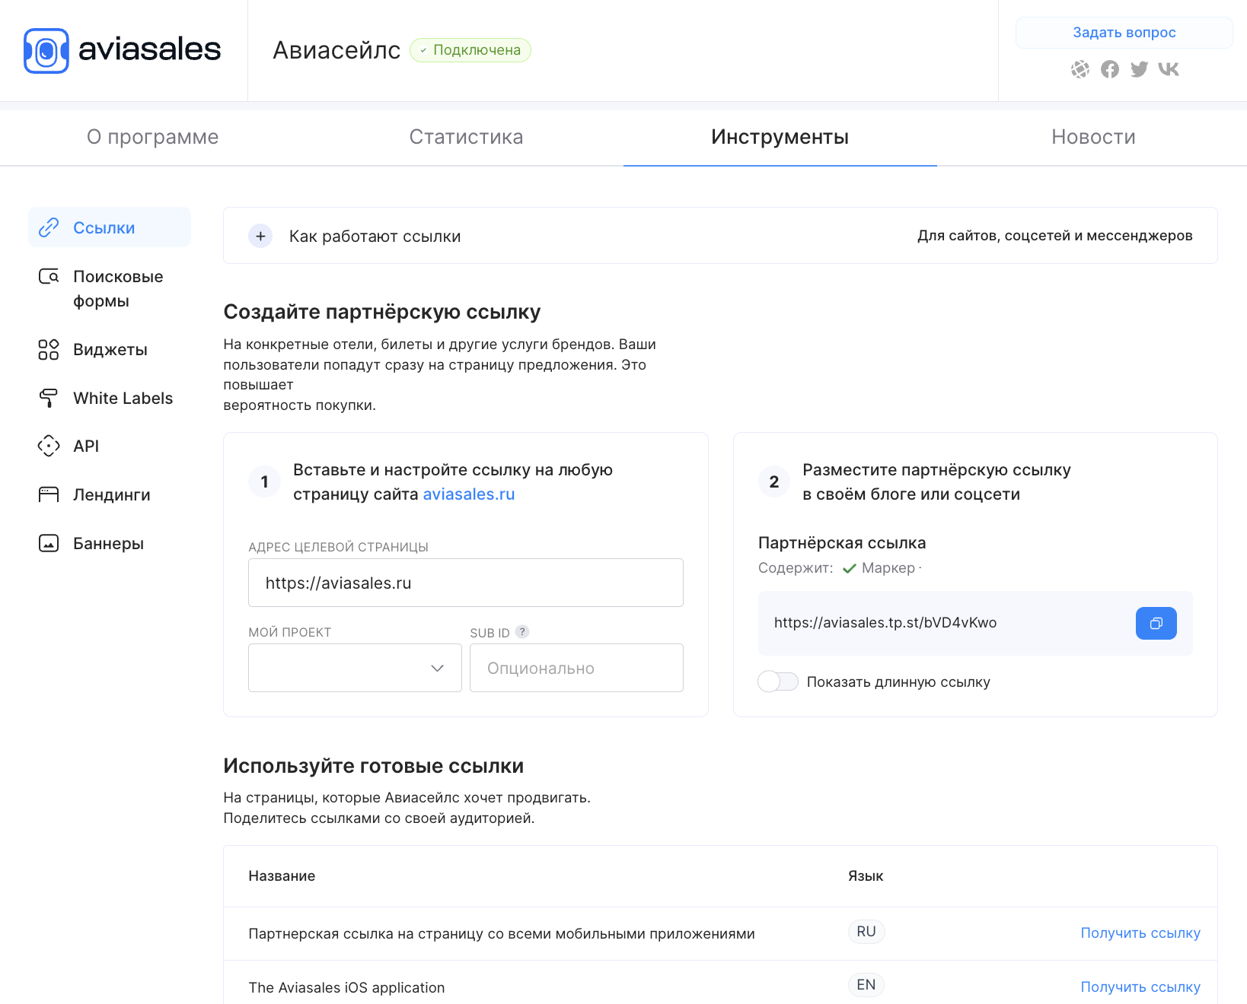
Task: Get link for mobile apps page row
Action: (x=1140, y=933)
